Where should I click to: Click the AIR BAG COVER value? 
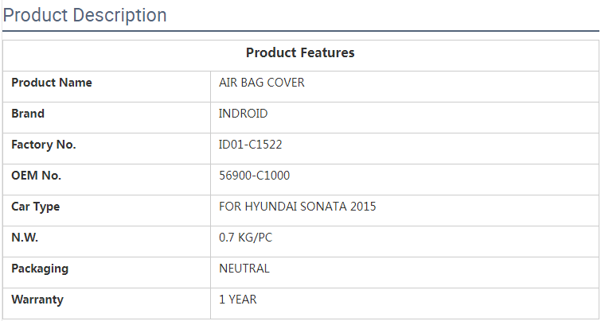coord(261,83)
